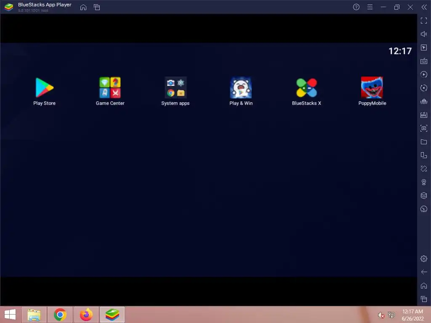Viewport: 431px width, 323px height.
Task: Open the Windows Start menu
Action: pos(10,315)
